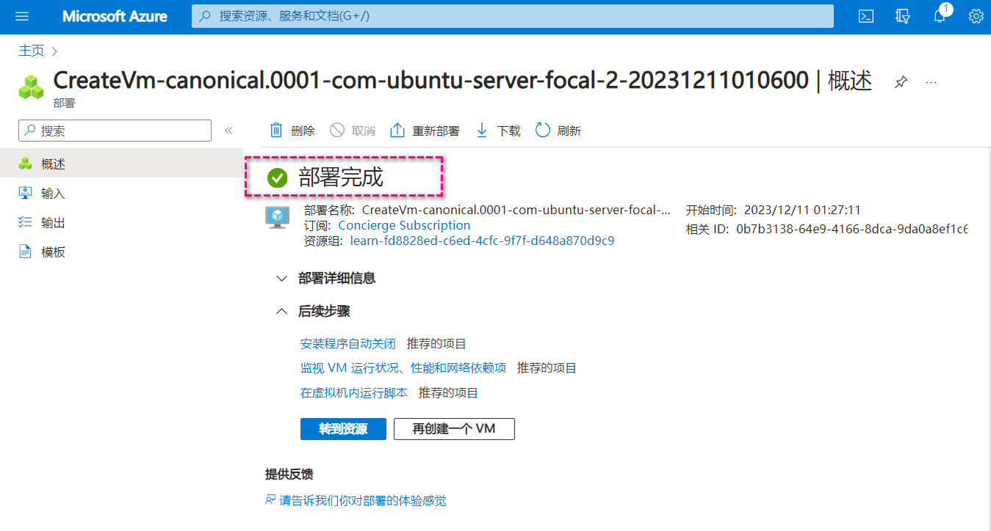Image resolution: width=991 pixels, height=531 pixels.
Task: Focus the left panel 搜索 field
Action: click(115, 131)
